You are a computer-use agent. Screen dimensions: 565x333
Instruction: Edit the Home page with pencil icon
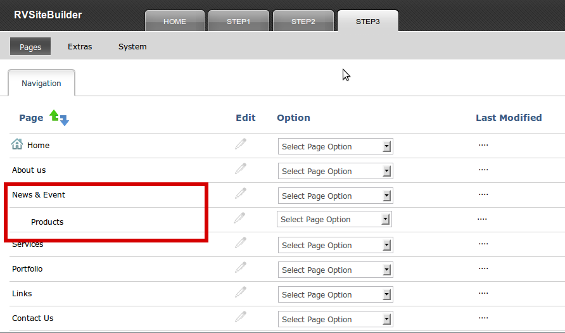tap(241, 144)
